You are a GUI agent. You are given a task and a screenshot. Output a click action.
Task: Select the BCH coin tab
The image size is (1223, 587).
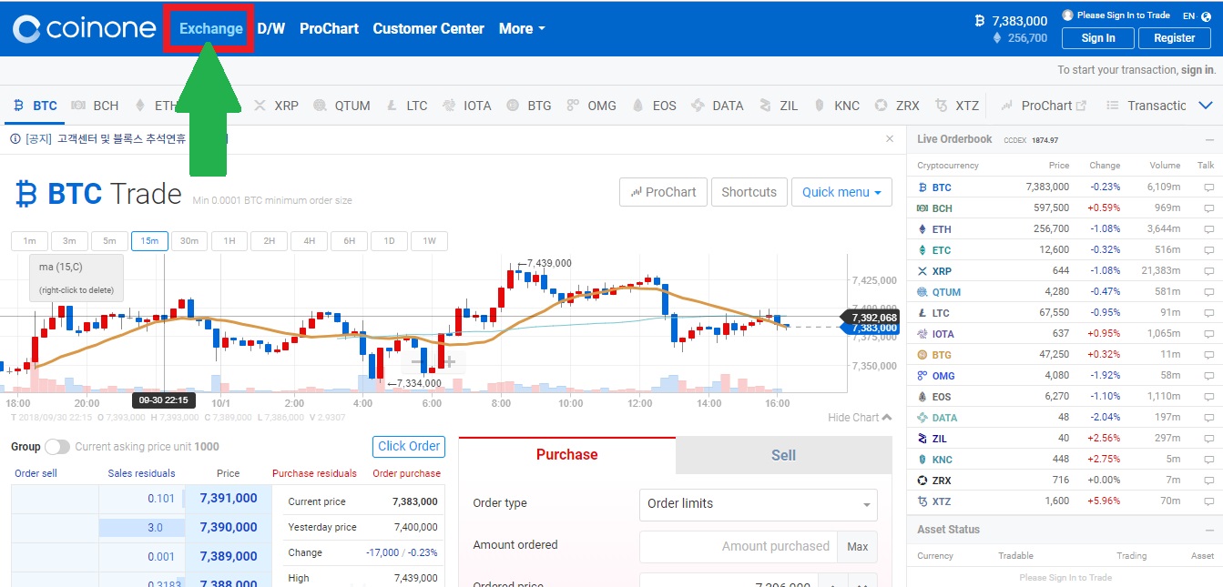click(x=95, y=106)
